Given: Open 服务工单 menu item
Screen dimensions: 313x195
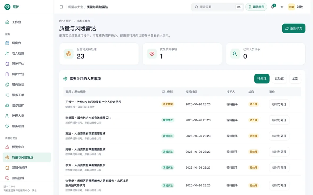Looking at the screenshot, I should [27, 95].
